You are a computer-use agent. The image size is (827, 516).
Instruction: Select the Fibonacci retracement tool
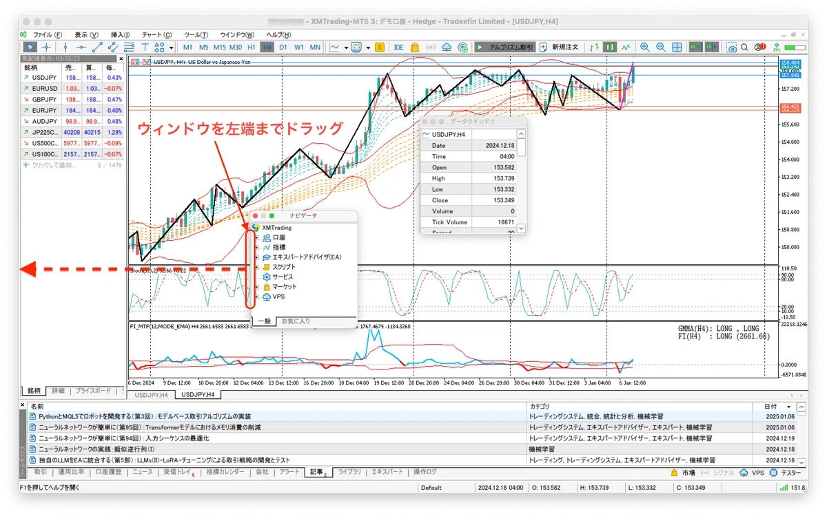point(129,47)
